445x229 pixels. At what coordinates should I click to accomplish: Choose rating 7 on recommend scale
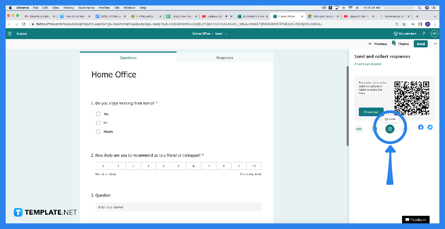(x=209, y=166)
